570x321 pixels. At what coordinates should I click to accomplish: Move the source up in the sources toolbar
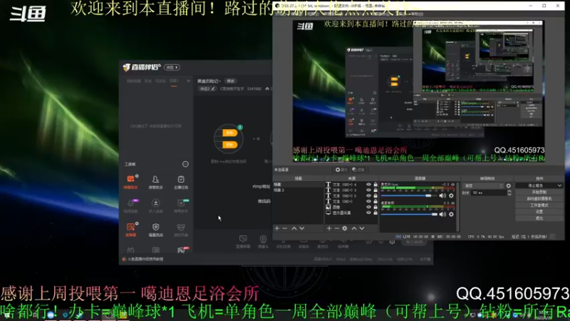coord(353,228)
